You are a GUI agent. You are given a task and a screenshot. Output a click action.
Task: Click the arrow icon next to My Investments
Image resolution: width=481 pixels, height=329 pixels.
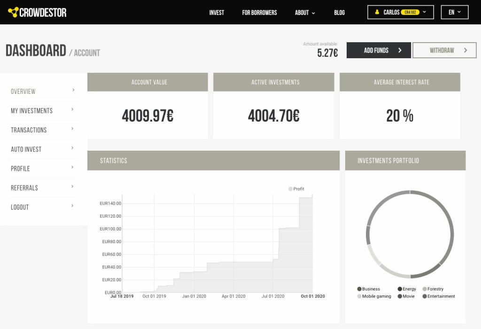(x=73, y=109)
